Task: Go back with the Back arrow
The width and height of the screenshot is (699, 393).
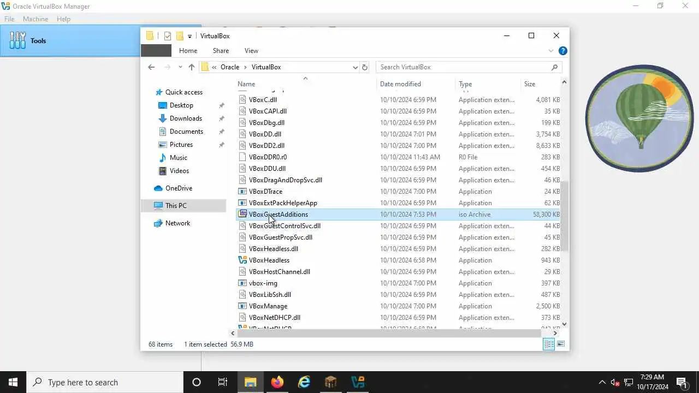Action: point(151,67)
